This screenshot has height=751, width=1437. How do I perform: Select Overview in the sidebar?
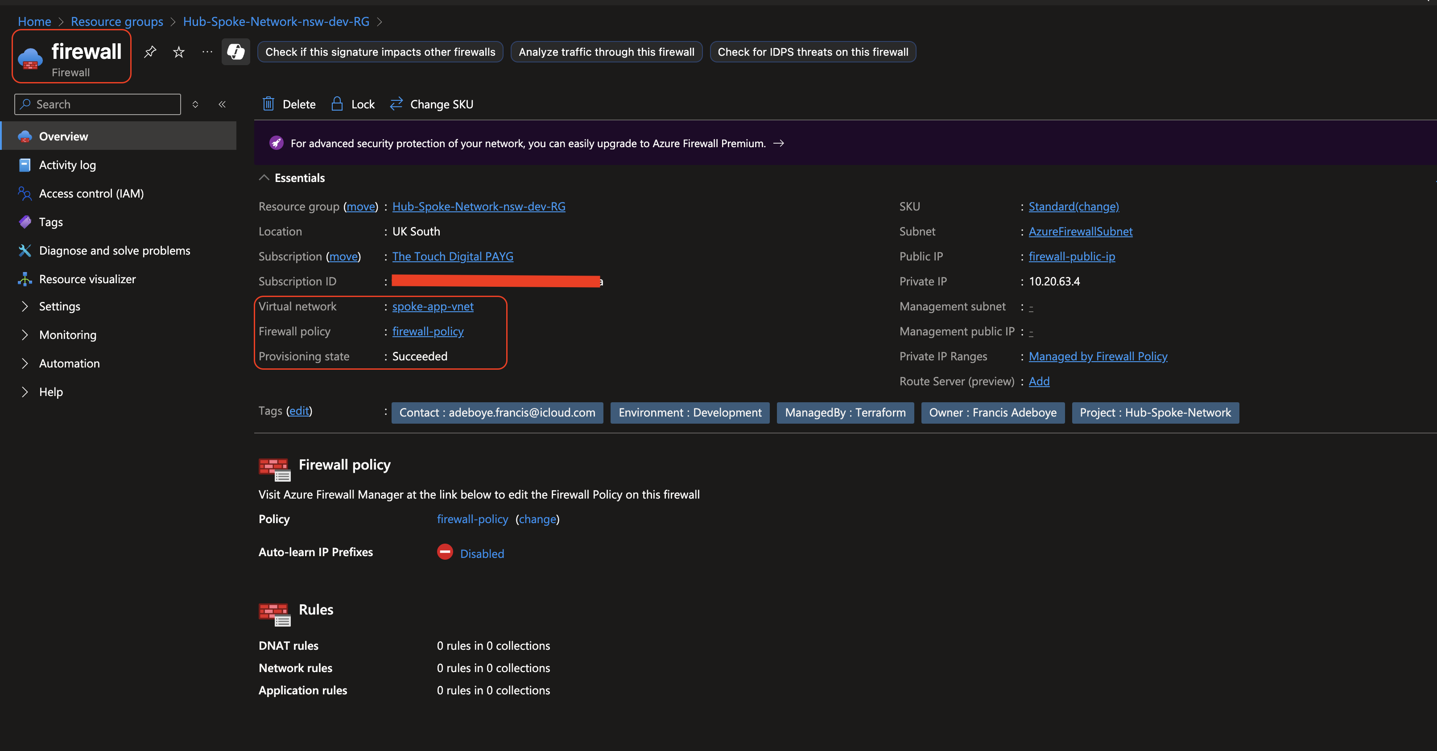pos(63,136)
